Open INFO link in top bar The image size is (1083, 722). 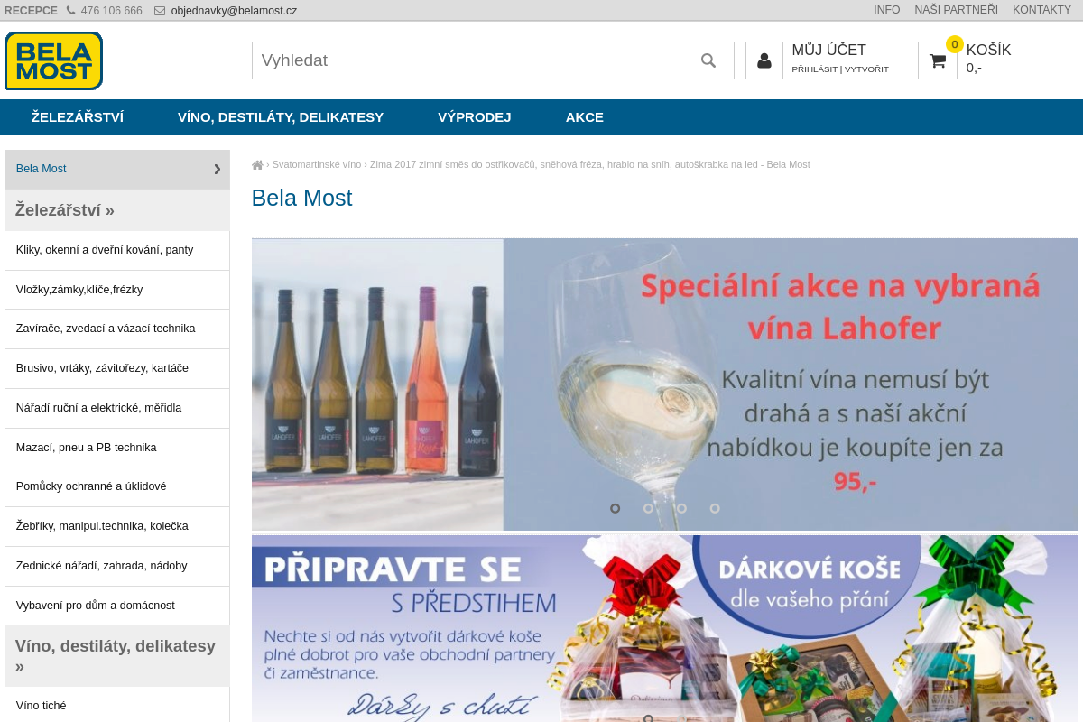coord(886,10)
